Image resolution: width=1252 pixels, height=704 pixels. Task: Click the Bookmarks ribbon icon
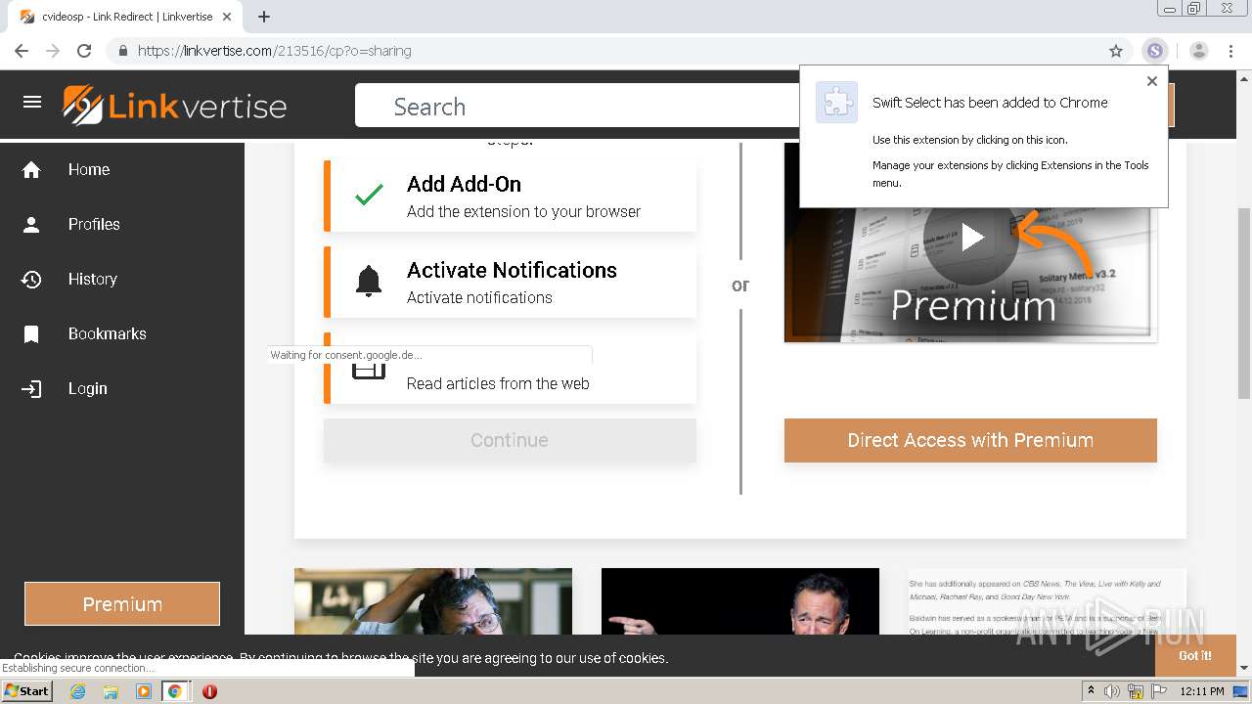tap(31, 334)
